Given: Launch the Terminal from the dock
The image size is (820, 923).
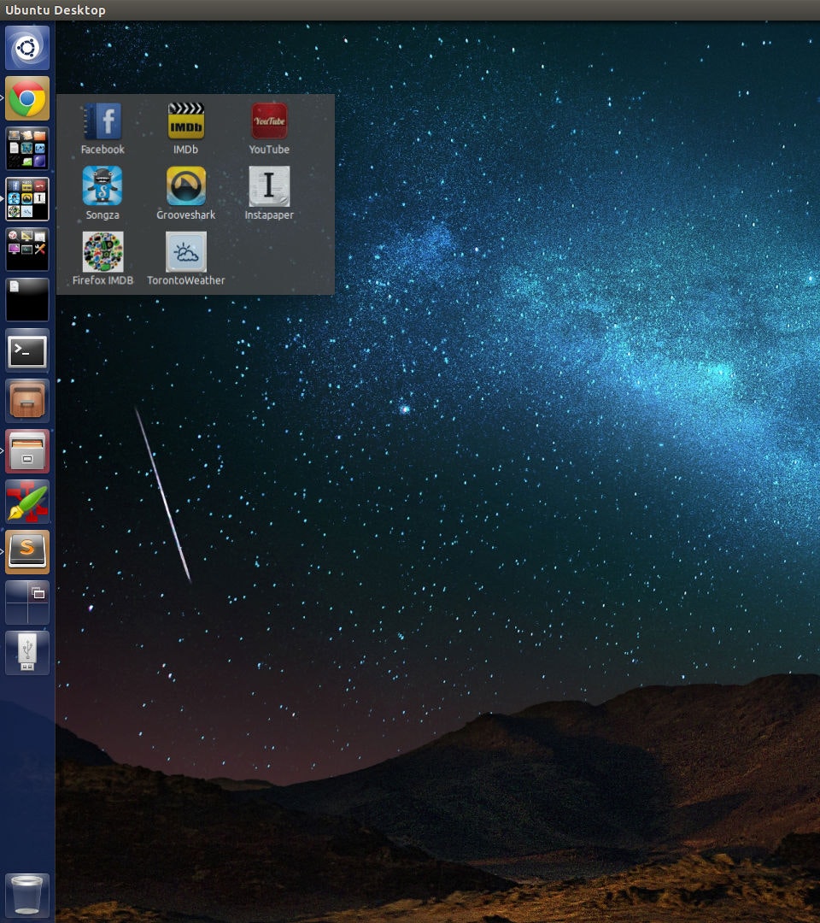Looking at the screenshot, I should click(x=26, y=350).
